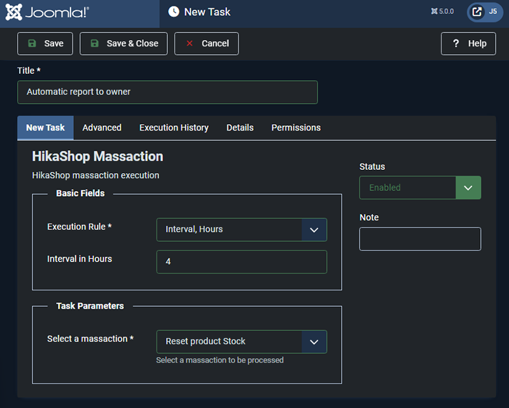Open the site preview external-link icon
This screenshot has height=408, width=509.
pos(477,12)
